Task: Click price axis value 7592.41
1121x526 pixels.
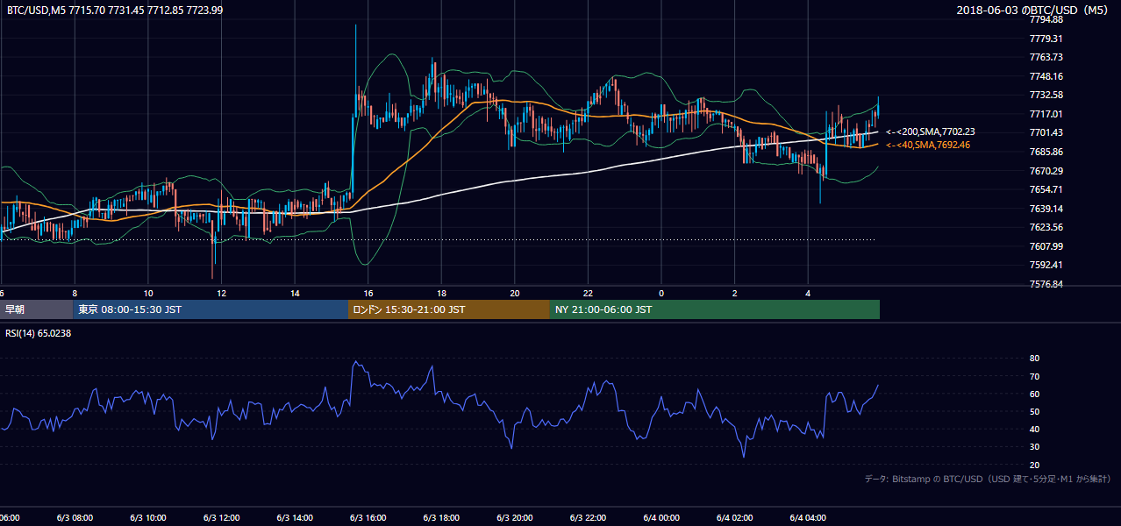Action: click(1046, 265)
